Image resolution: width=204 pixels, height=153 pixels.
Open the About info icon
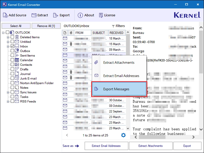(x=80, y=15)
